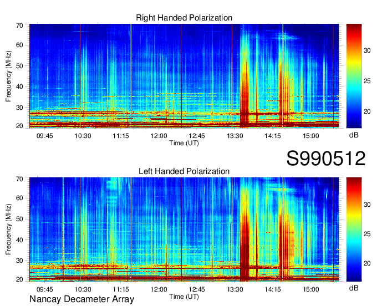Click 09:45 time tick under left-handed plot
This screenshot has width=377, height=306.
pos(45,289)
